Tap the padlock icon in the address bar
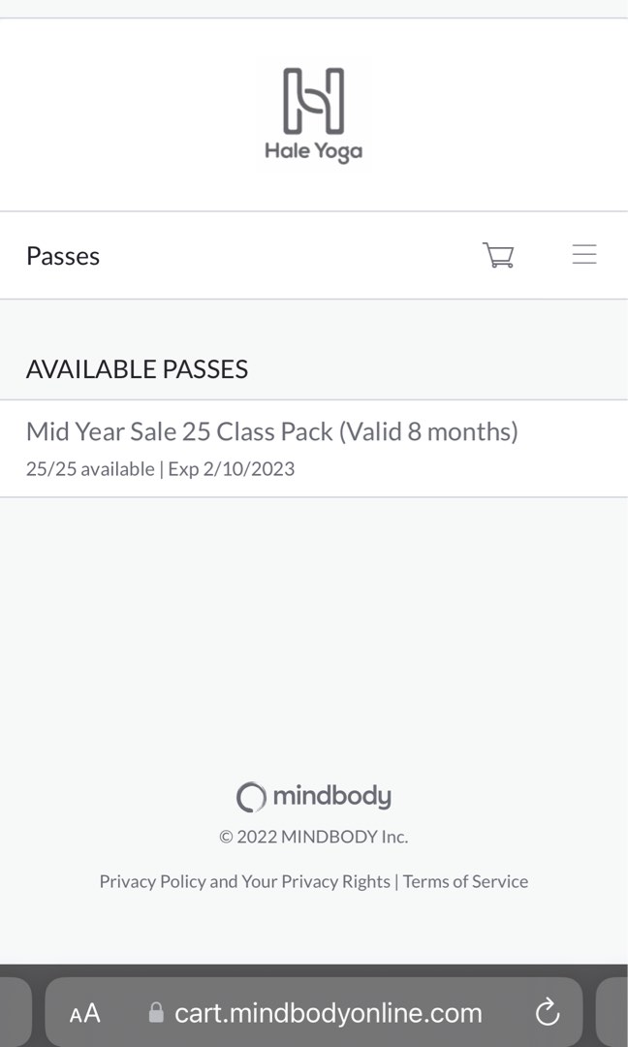Image resolution: width=628 pixels, height=1047 pixels. 155,1011
